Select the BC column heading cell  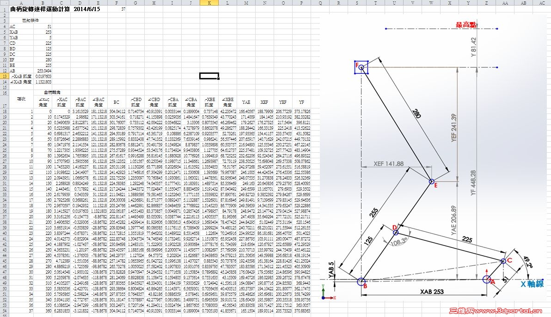(x=116, y=102)
